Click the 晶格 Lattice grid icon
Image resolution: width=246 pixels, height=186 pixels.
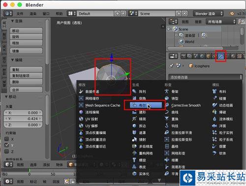pos(167,146)
